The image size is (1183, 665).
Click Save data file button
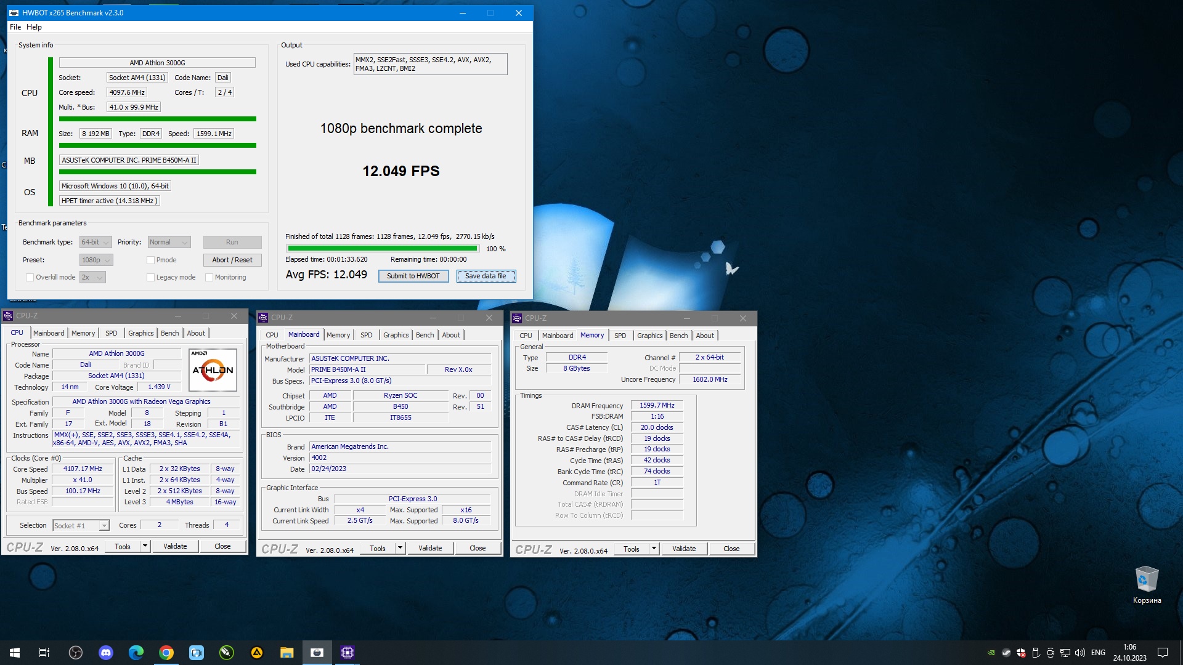(x=486, y=276)
